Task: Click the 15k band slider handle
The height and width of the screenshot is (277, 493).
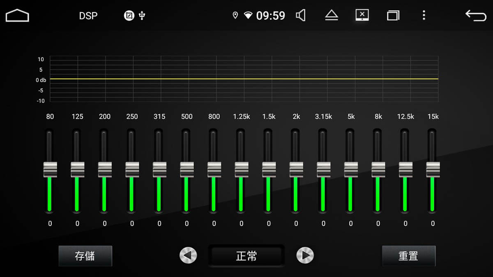Action: point(433,169)
